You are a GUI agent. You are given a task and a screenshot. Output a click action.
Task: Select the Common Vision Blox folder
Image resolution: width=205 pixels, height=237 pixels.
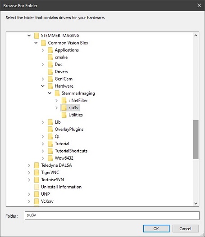pyautogui.click(x=68, y=43)
